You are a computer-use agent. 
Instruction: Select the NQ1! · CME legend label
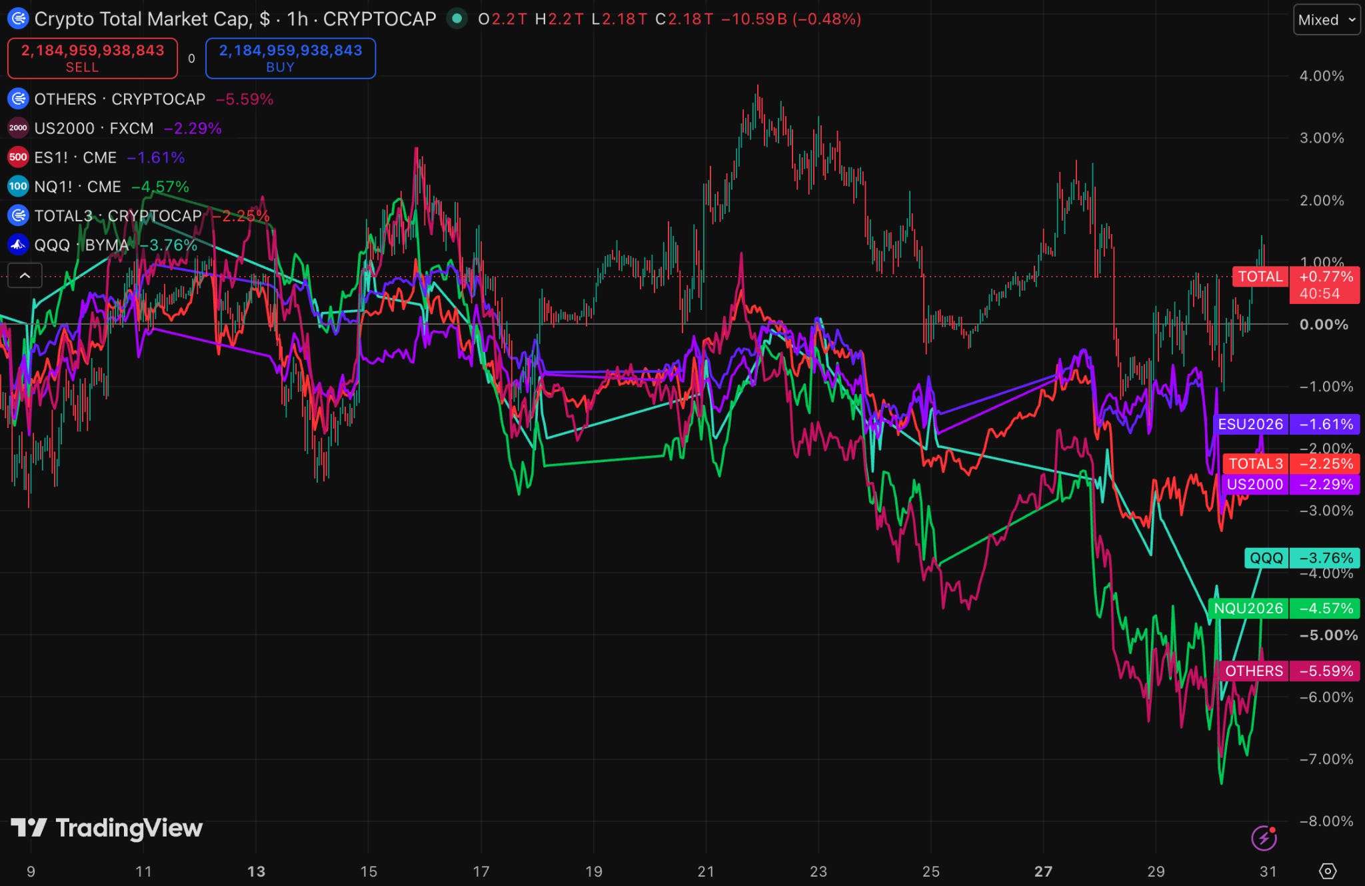click(78, 187)
